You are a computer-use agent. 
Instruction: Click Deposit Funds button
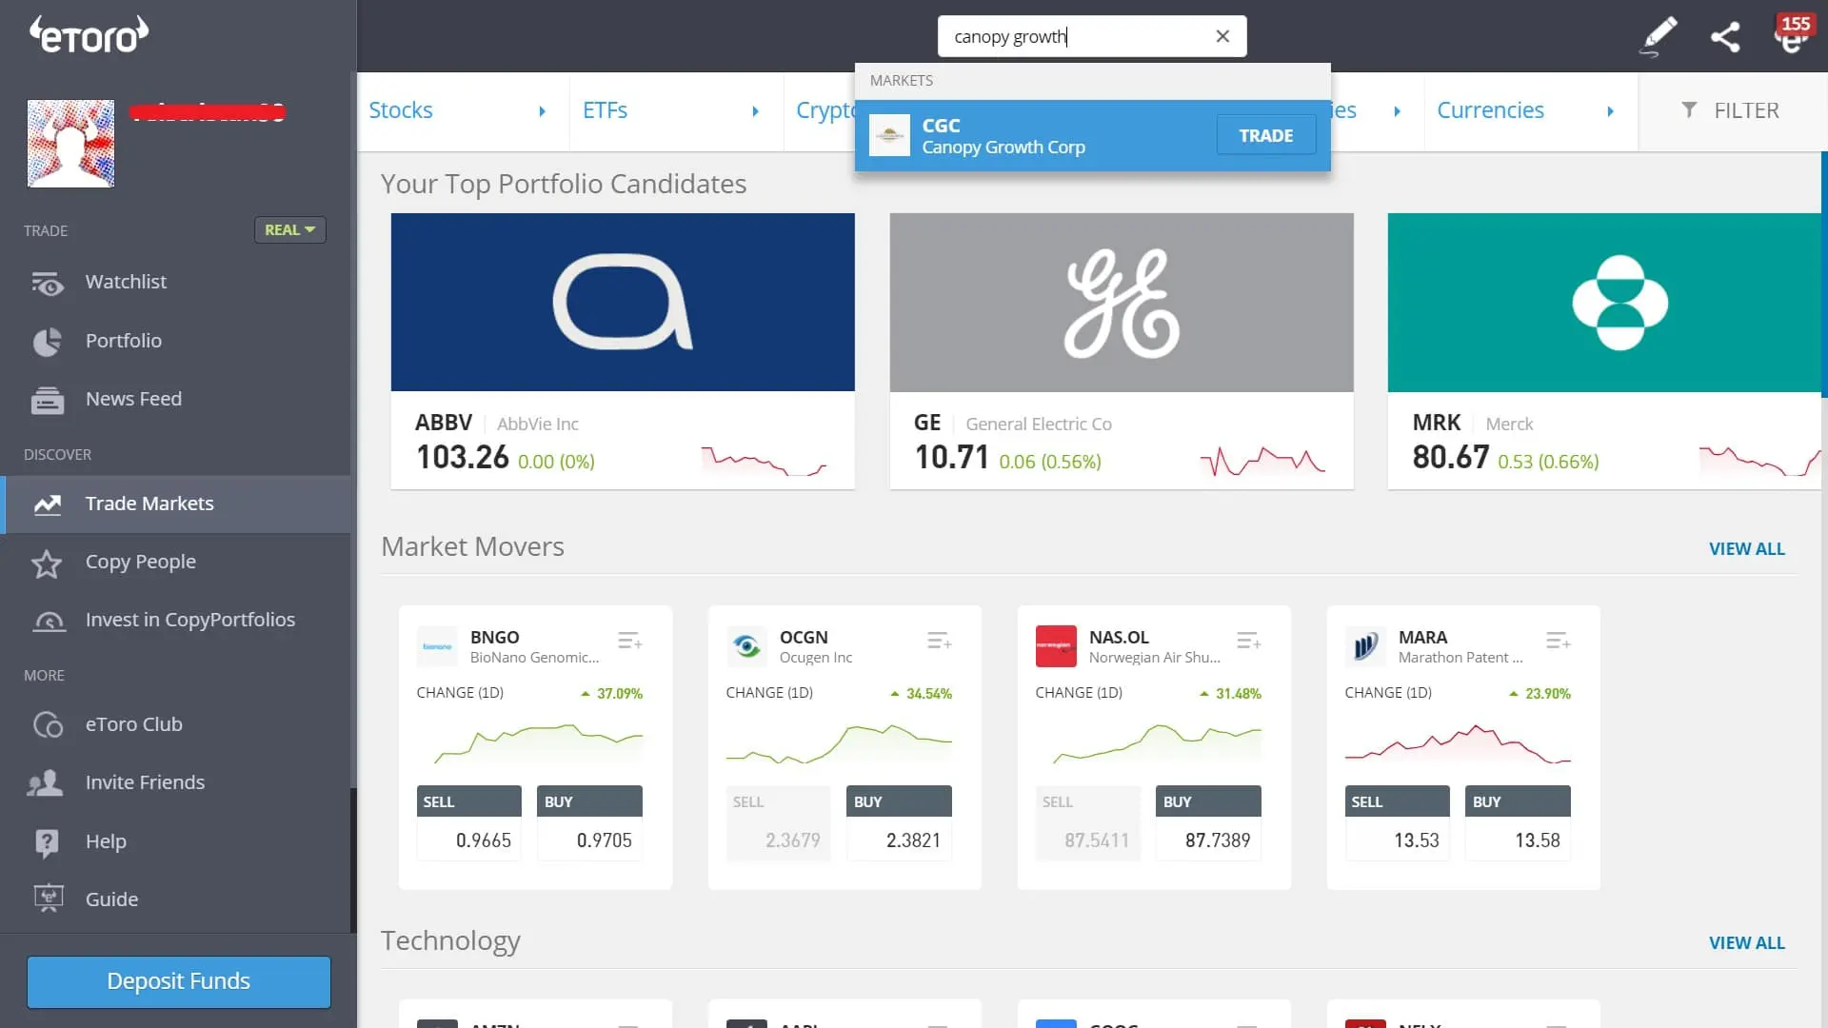coord(179,981)
